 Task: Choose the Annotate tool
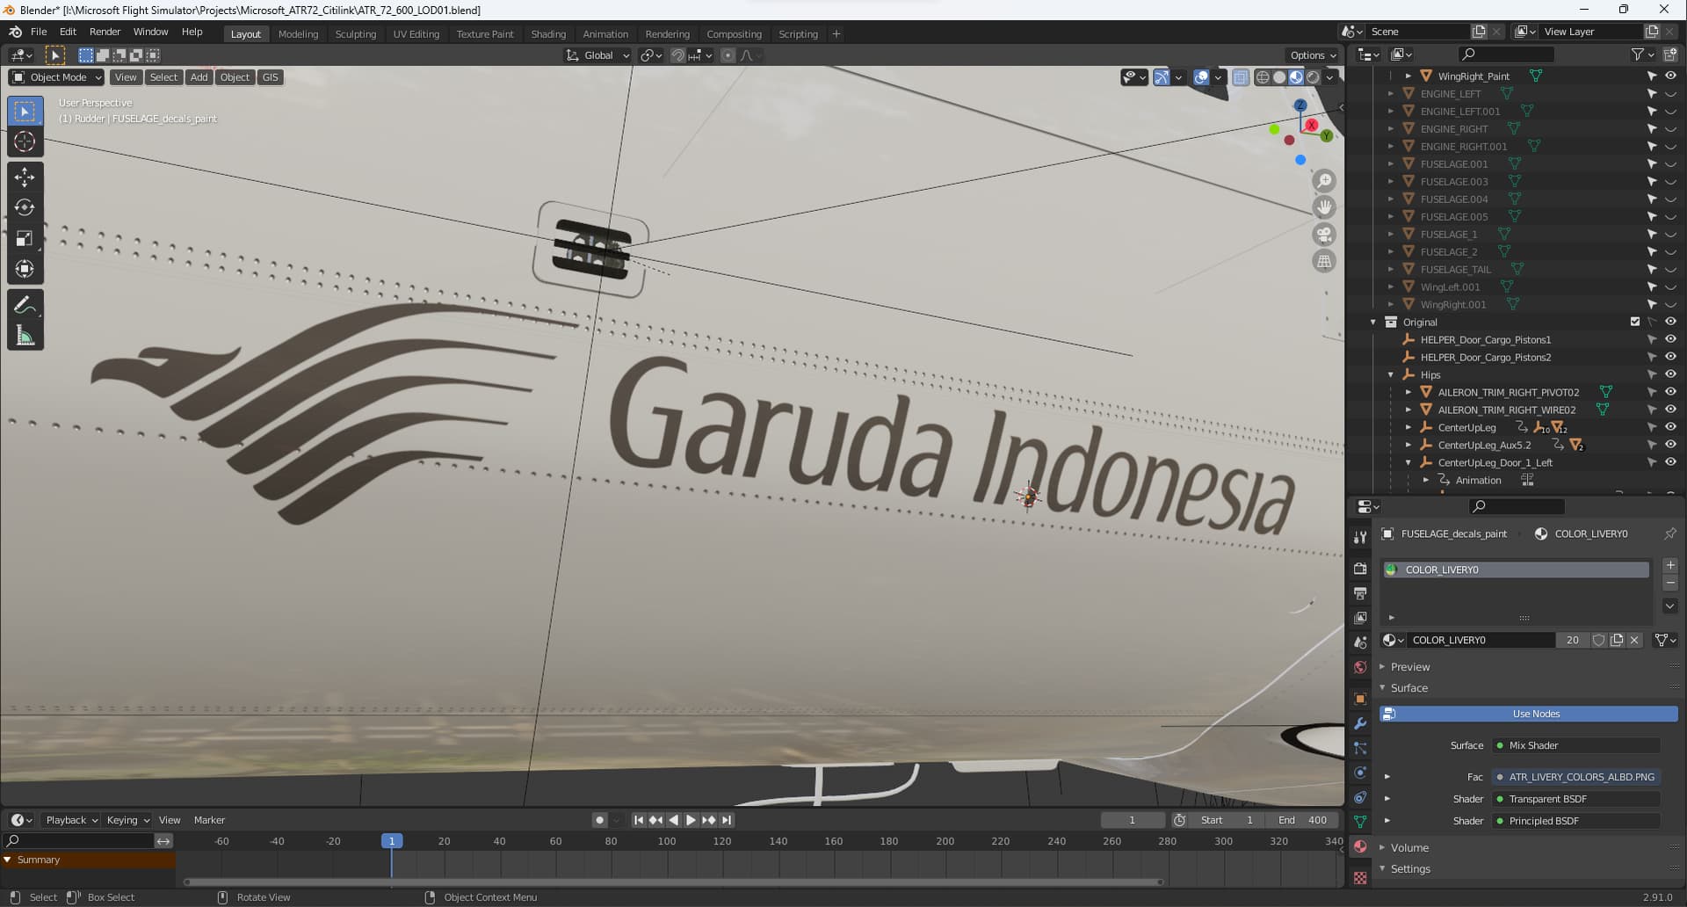[x=25, y=305]
